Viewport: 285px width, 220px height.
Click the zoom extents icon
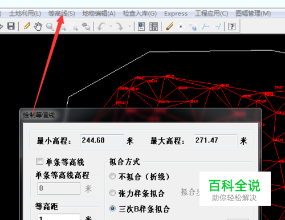point(74,26)
